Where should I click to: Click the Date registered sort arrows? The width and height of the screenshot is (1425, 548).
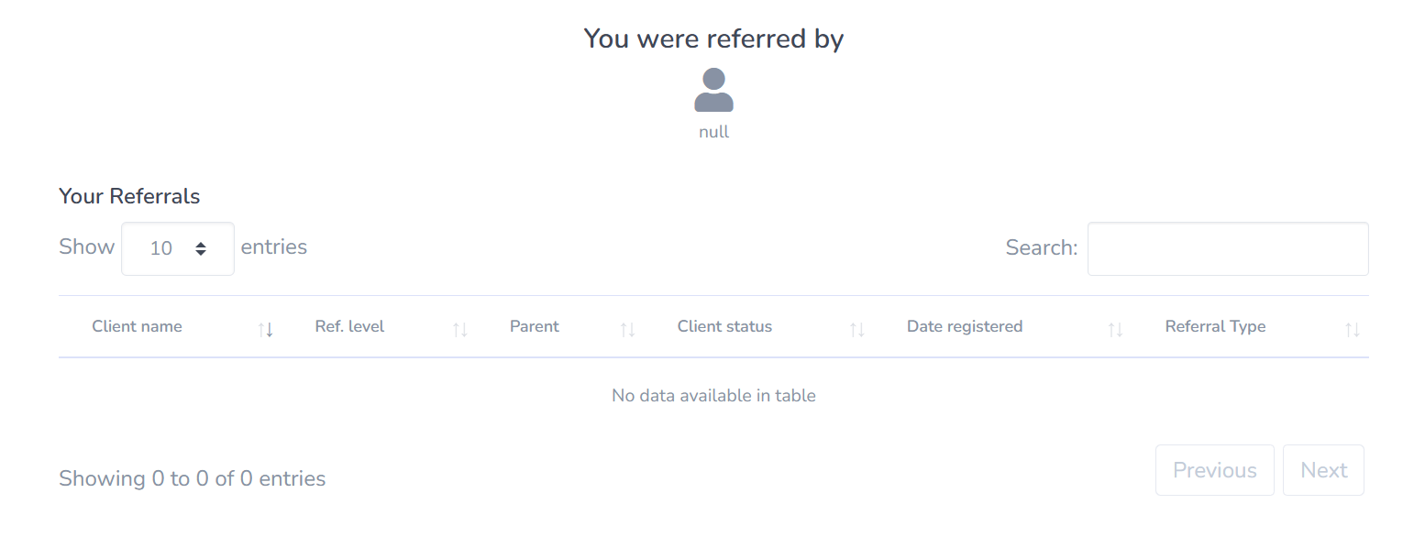click(1115, 329)
